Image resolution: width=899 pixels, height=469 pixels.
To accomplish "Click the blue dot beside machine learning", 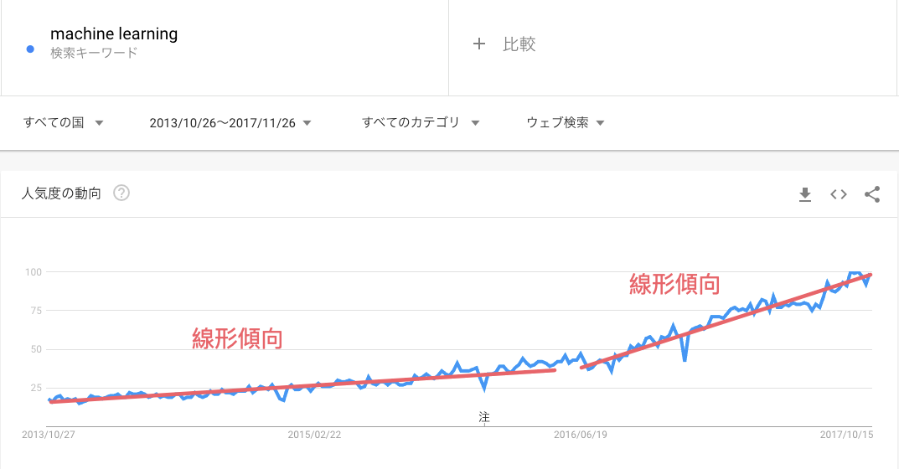I will click(x=30, y=49).
